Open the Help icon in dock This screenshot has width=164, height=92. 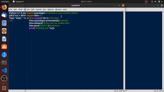coord(4,55)
